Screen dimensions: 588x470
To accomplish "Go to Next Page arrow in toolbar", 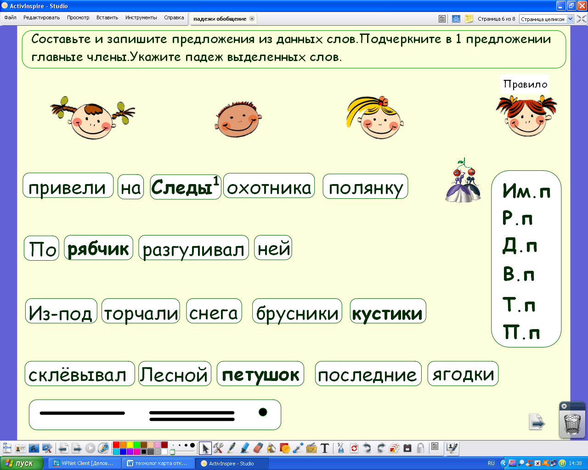I will click(x=77, y=448).
